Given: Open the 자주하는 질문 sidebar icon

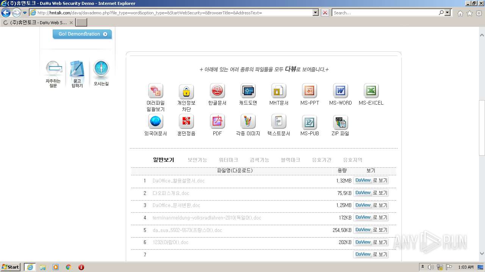Looking at the screenshot, I should tap(53, 74).
